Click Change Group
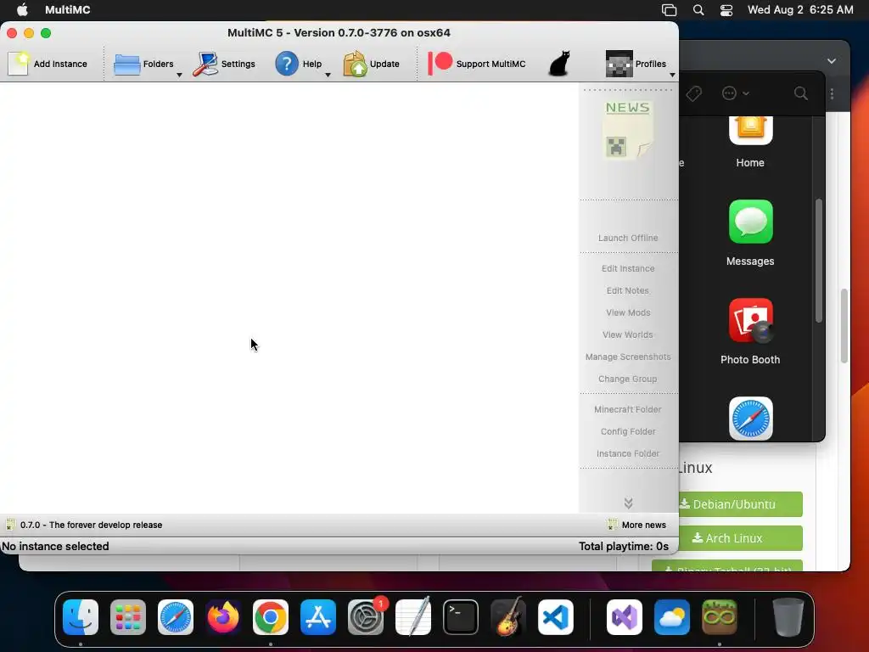 (628, 379)
